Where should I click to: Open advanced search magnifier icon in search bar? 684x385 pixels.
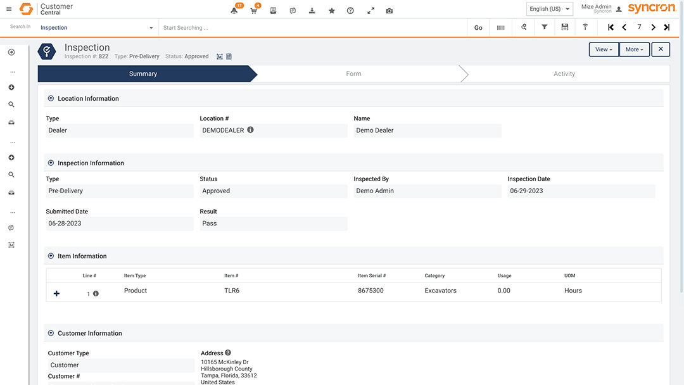click(x=524, y=27)
